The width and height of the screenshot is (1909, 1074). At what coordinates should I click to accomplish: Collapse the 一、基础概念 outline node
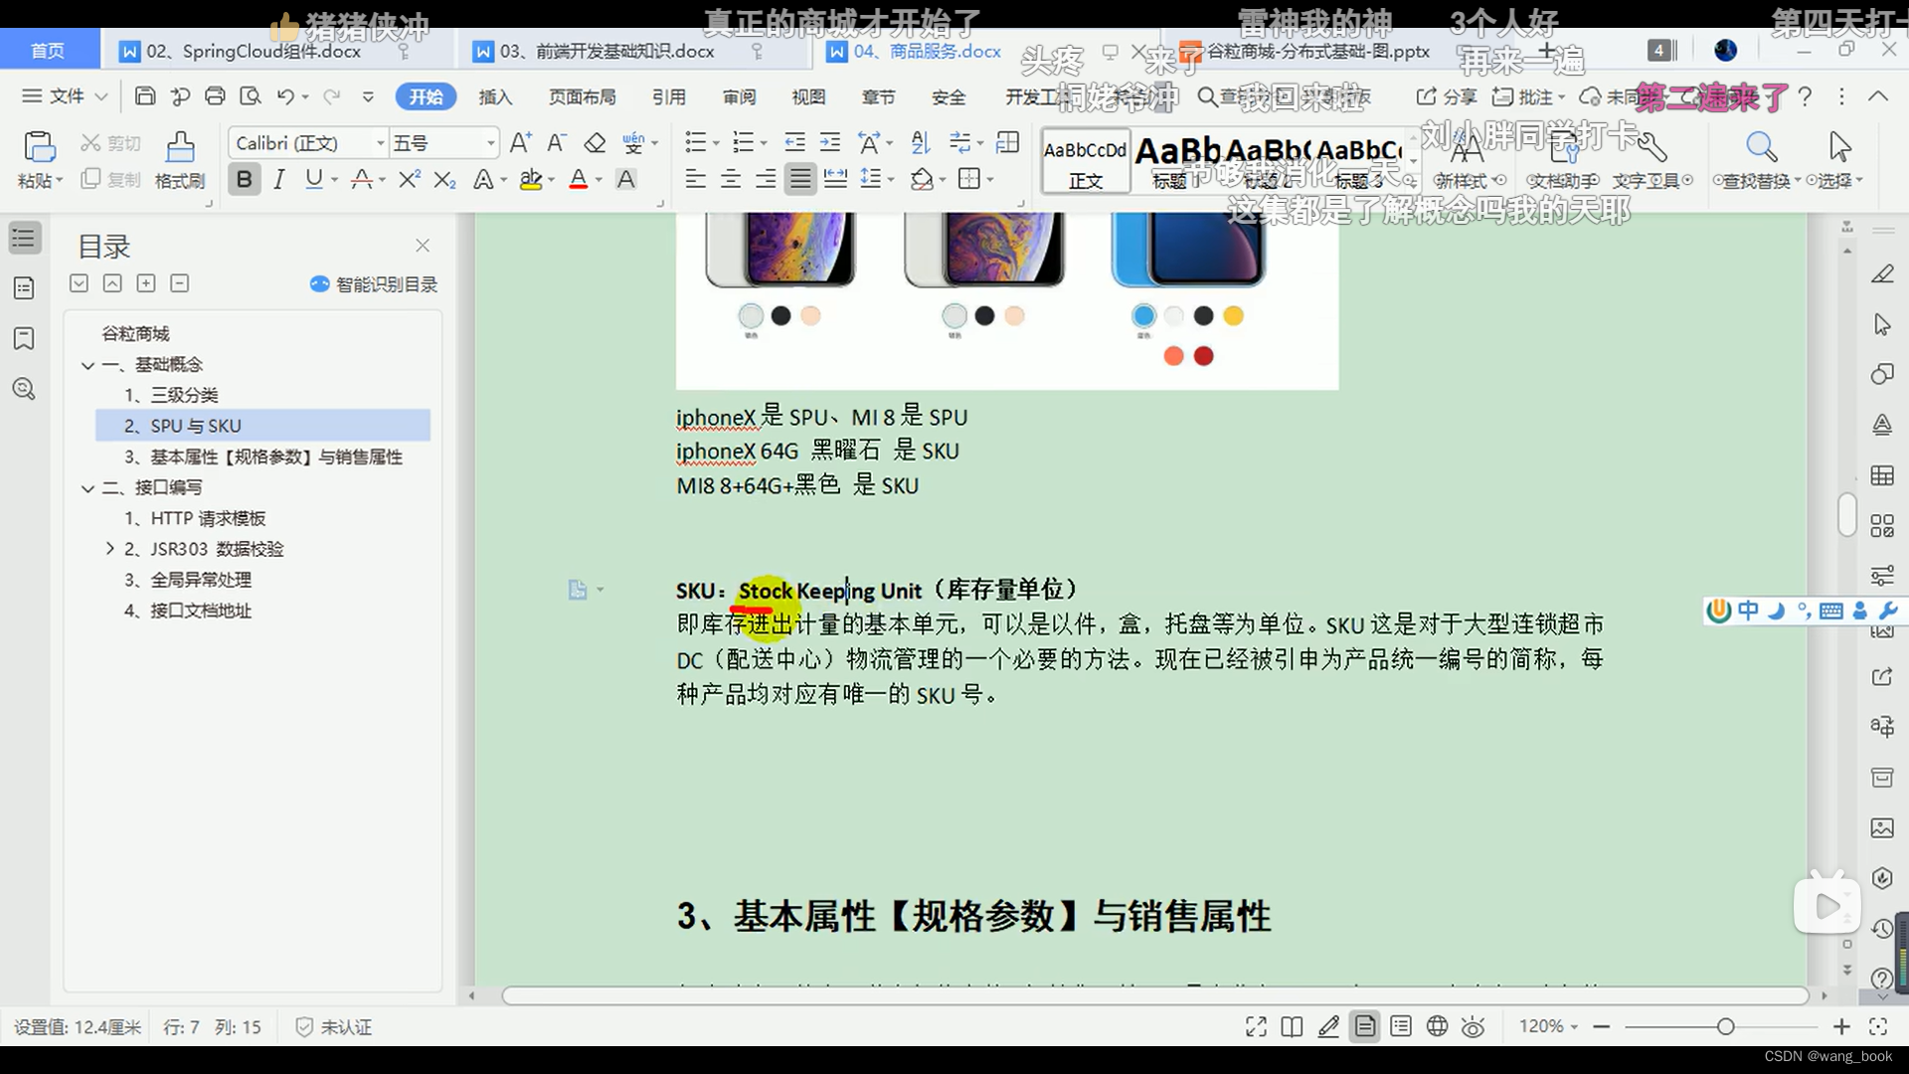[88, 365]
